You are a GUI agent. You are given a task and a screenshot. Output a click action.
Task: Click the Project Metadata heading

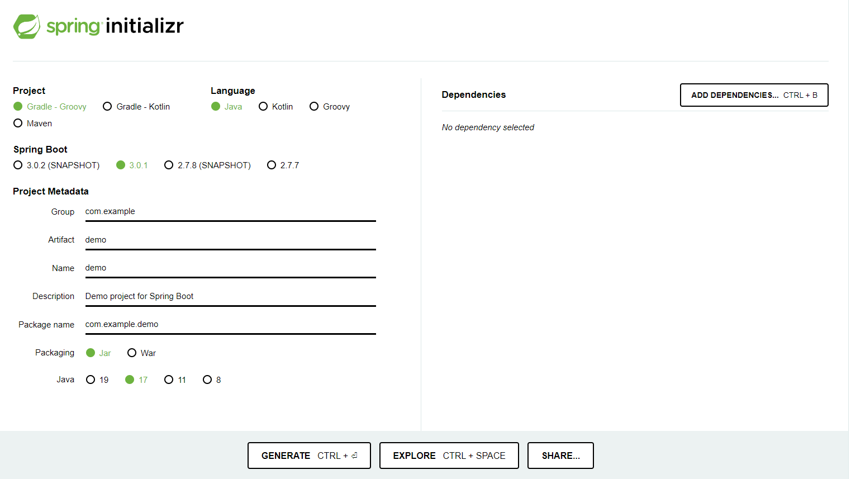(x=51, y=192)
